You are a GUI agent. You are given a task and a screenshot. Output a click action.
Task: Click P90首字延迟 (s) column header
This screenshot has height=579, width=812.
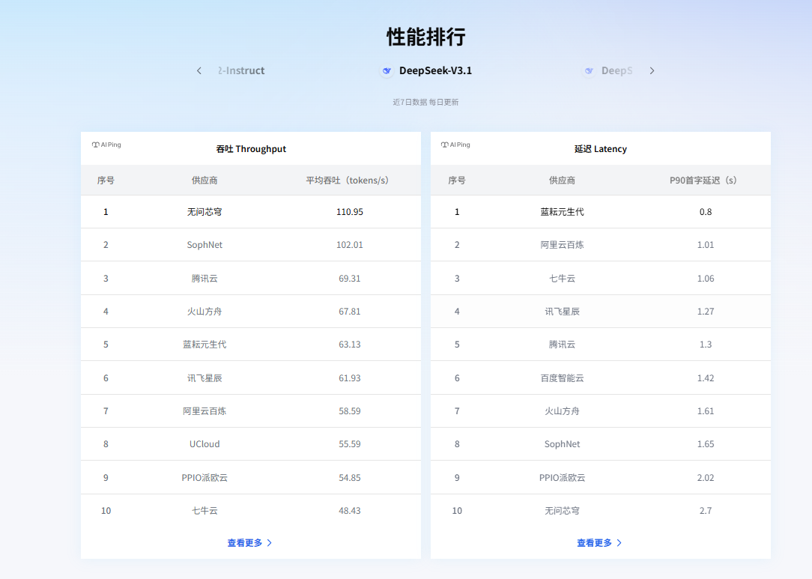705,181
